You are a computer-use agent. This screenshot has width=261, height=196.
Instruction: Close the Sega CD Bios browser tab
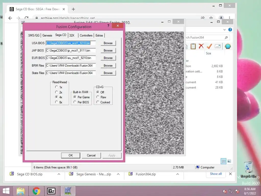(x=63, y=9)
